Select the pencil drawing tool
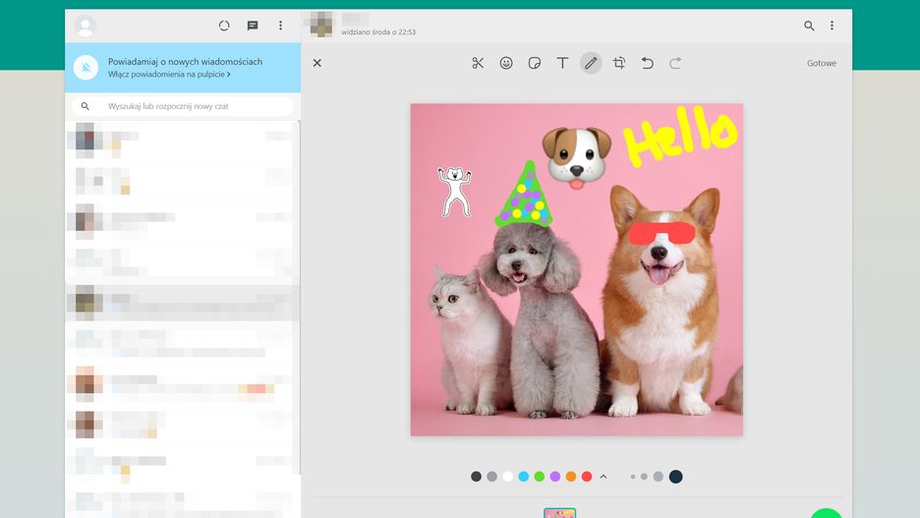Viewport: 920px width, 518px height. (591, 63)
